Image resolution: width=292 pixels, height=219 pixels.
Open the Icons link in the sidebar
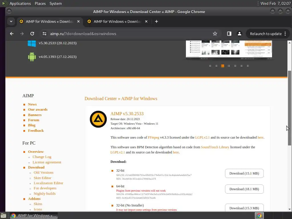click(38, 209)
